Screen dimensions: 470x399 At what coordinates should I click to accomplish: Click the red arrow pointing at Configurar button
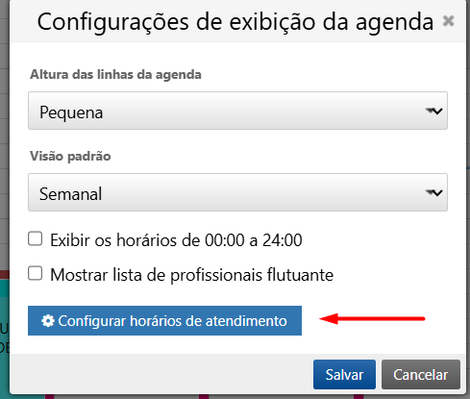tap(372, 318)
